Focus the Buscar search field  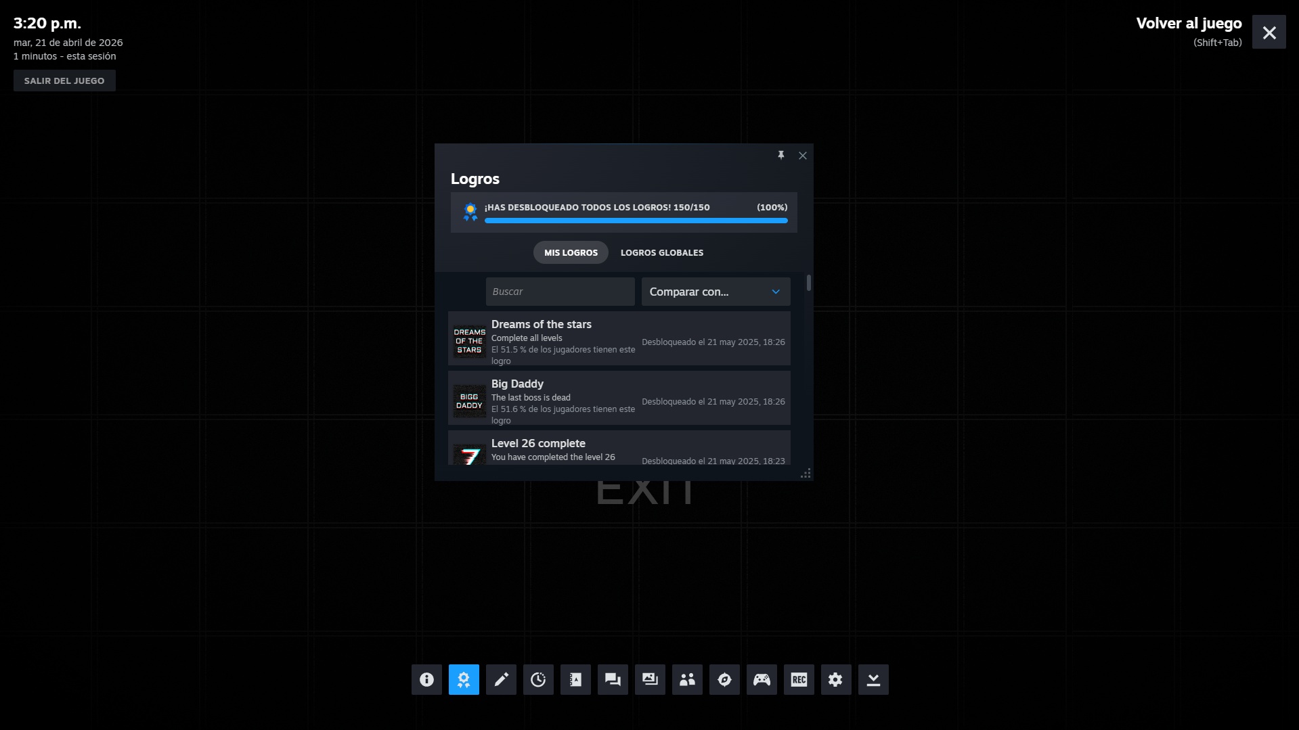click(560, 292)
